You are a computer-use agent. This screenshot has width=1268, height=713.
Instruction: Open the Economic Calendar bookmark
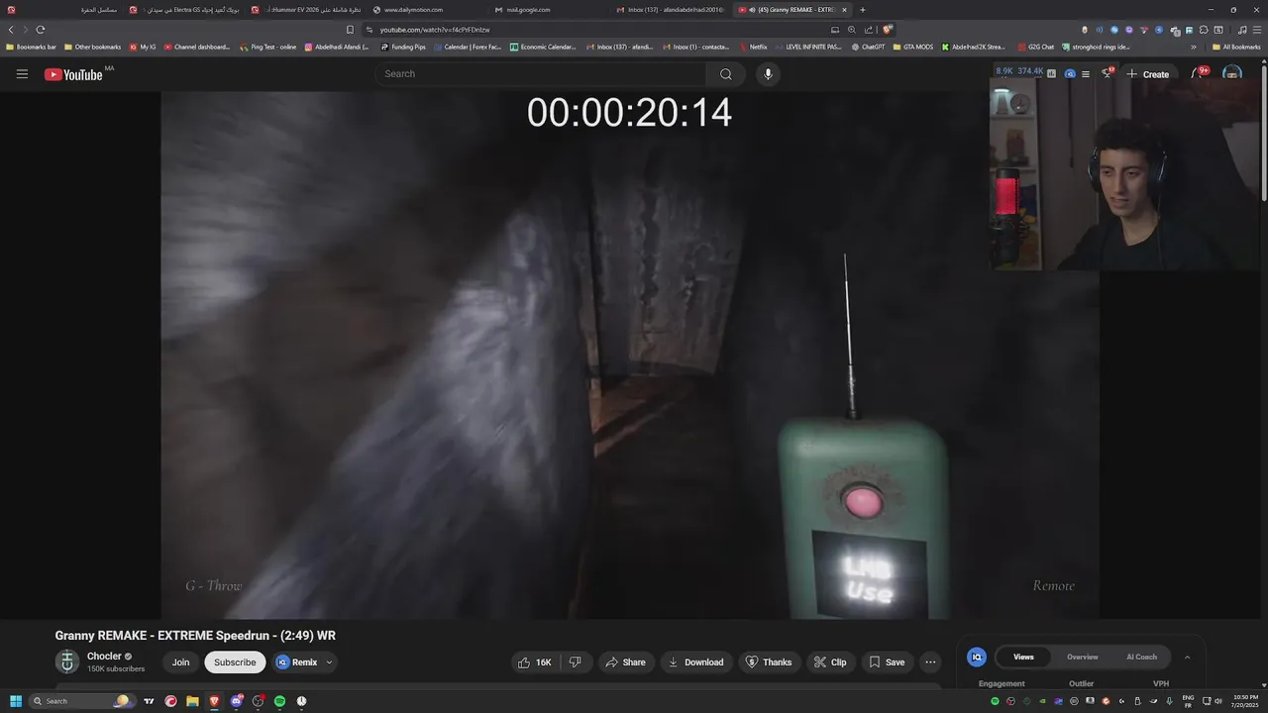[x=543, y=47]
